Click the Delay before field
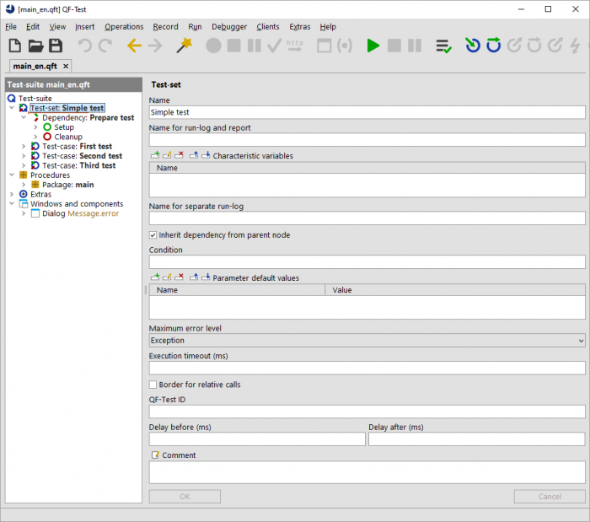The height and width of the screenshot is (522, 590). [257, 439]
